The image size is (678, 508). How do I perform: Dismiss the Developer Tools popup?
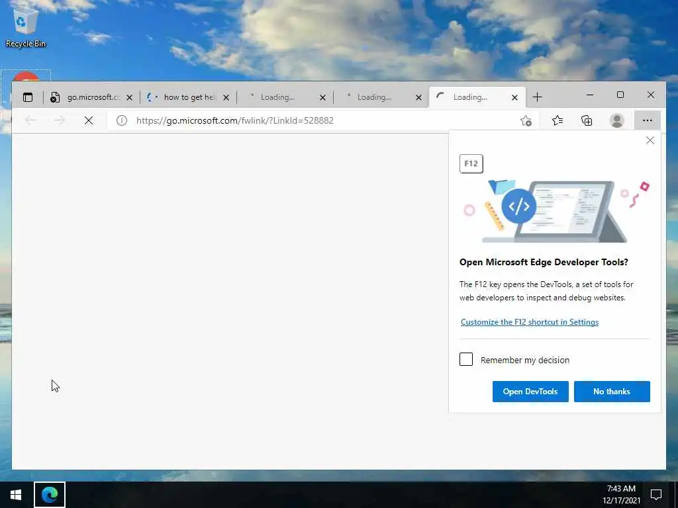click(650, 140)
